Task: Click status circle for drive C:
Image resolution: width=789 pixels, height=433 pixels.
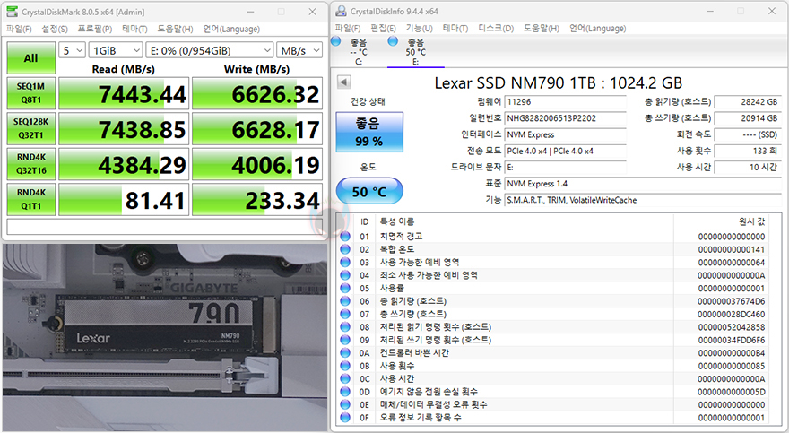Action: 336,41
